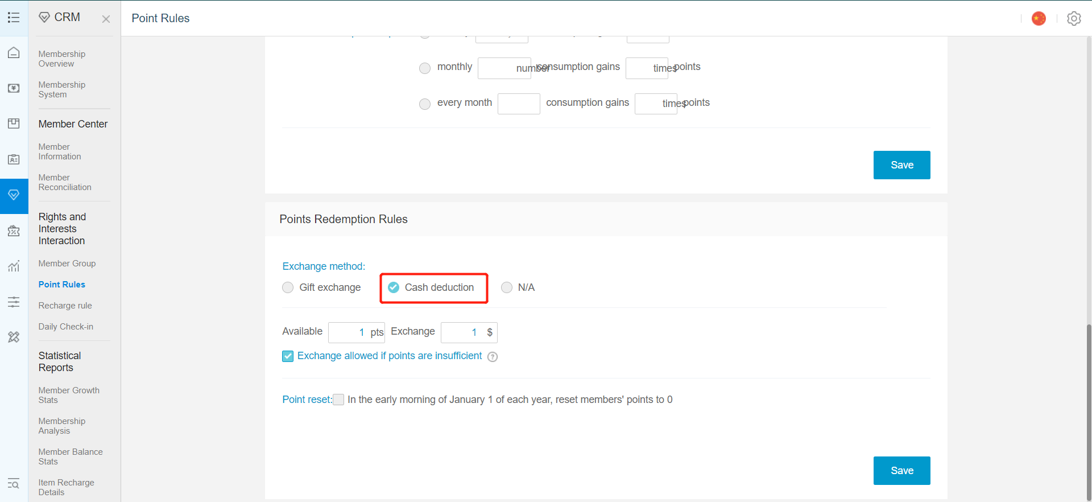The height and width of the screenshot is (502, 1092).
Task: Open Membership Overview page
Action: click(62, 59)
